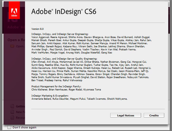This screenshot has height=131, width=172.
Task: Click the Adobe InDesign CS6 title
Action: click(64, 12)
